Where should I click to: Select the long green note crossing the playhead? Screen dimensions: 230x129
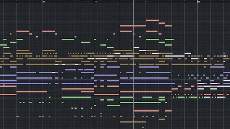140,102
